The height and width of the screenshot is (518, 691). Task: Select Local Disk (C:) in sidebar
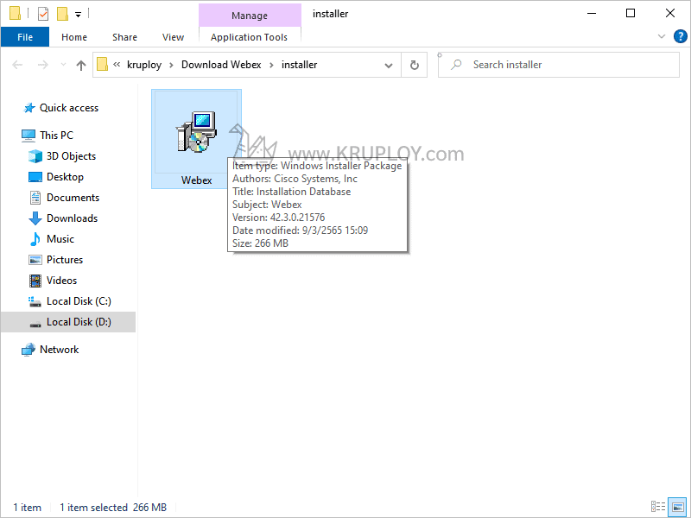tap(79, 300)
